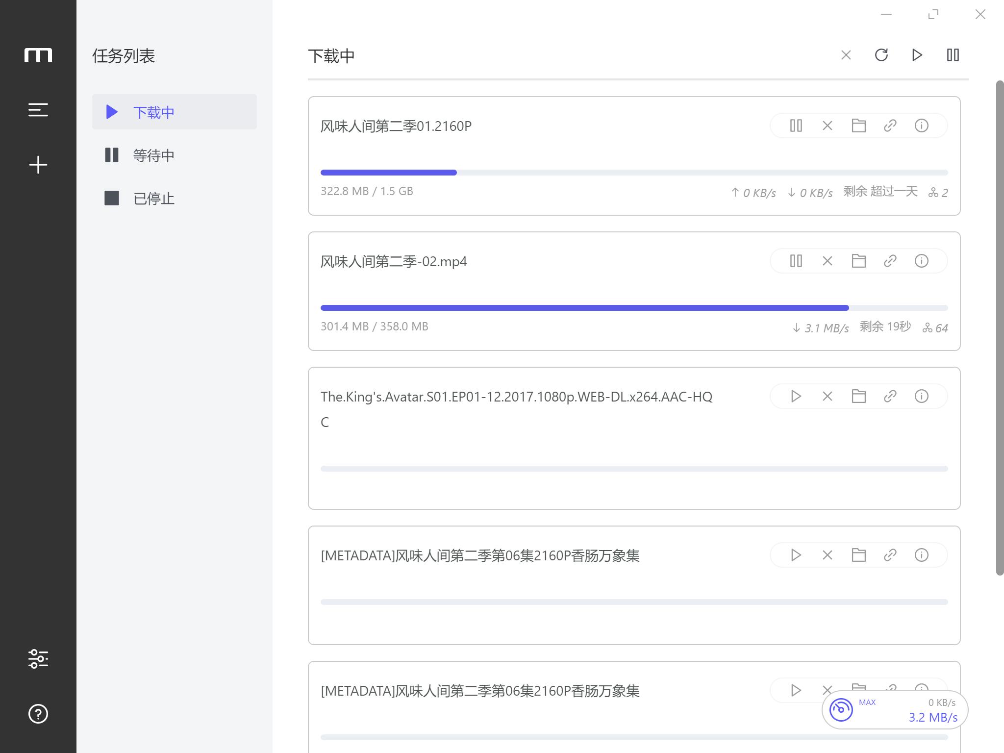
Task: Select 已停止 task list tab
Action: click(x=153, y=199)
